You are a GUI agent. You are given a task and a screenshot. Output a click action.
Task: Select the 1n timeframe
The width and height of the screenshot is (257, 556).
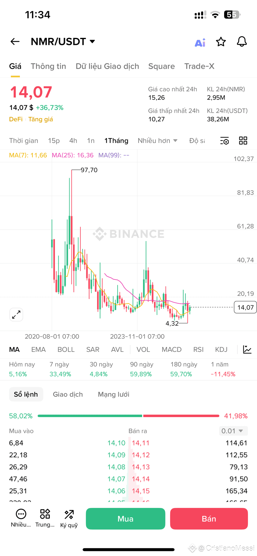(91, 141)
